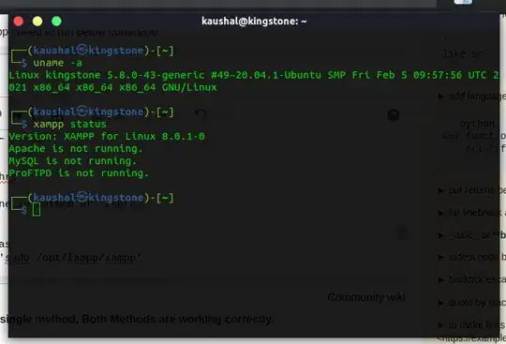Maximize the terminal with the green button
Image resolution: width=506 pixels, height=344 pixels.
56,22
